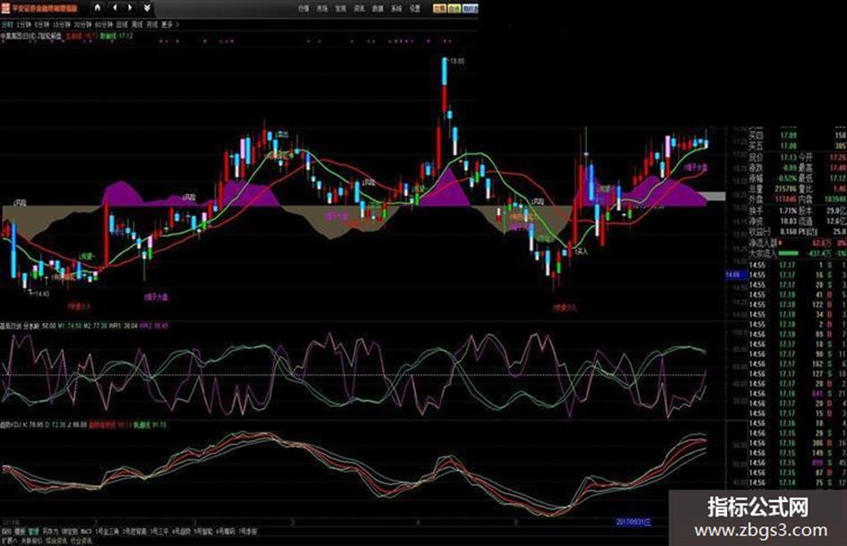
Task: Open the 管理 option in bottom bar
Action: coord(31,531)
